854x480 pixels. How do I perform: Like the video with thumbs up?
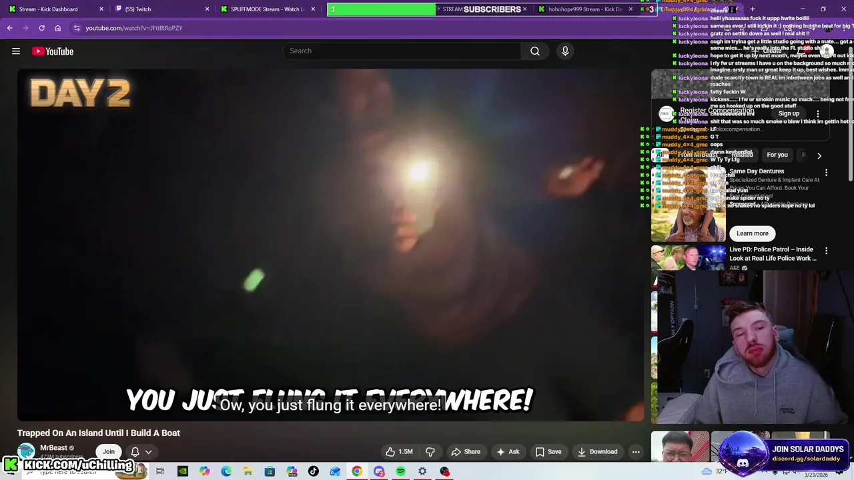(399, 451)
